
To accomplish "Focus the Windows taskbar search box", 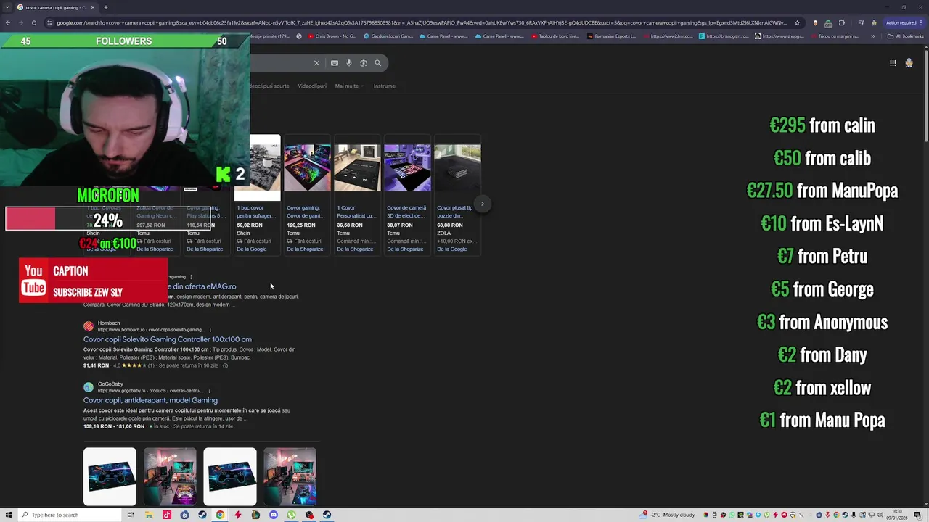I will 68,515.
